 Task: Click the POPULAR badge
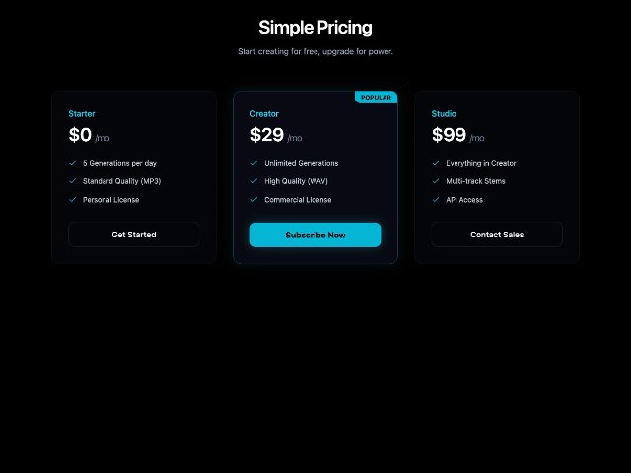tap(376, 98)
